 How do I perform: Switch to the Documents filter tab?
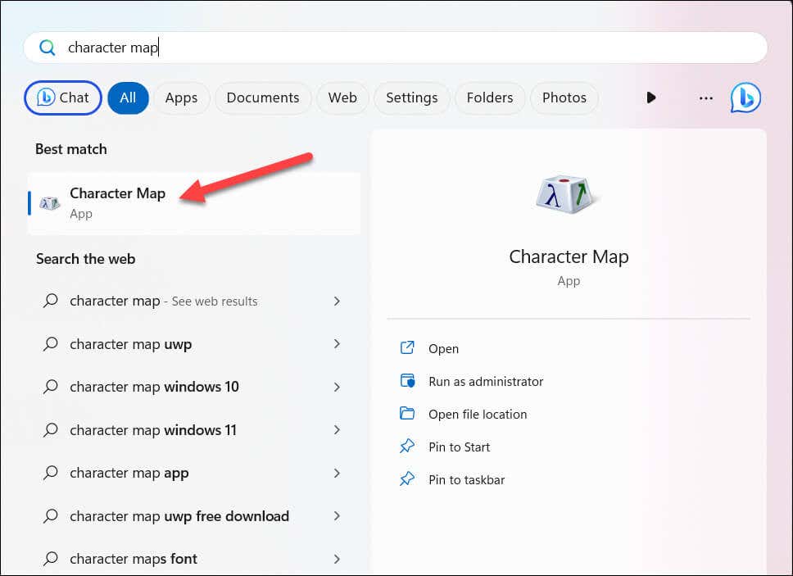point(263,98)
